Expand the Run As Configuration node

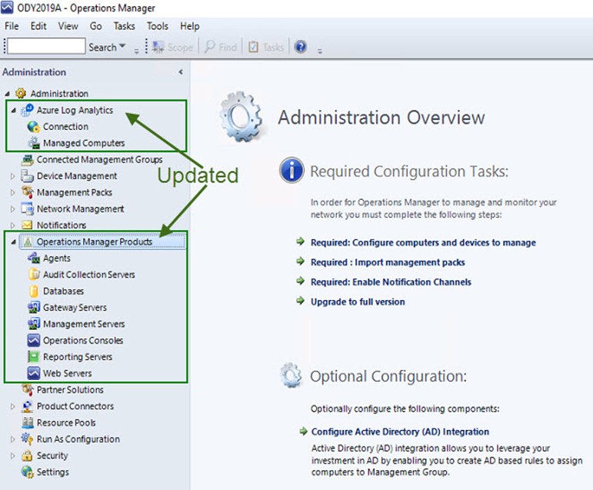(13, 439)
